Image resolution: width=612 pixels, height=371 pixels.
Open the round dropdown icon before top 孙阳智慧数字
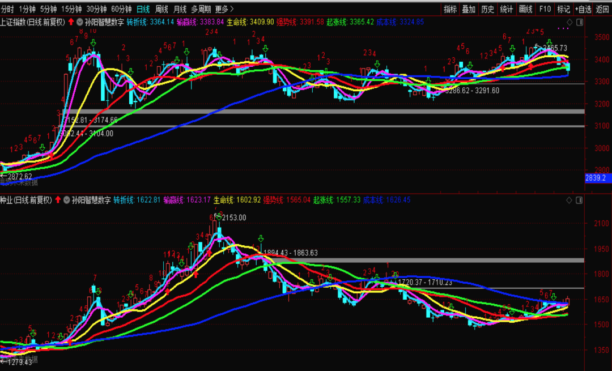80,22
